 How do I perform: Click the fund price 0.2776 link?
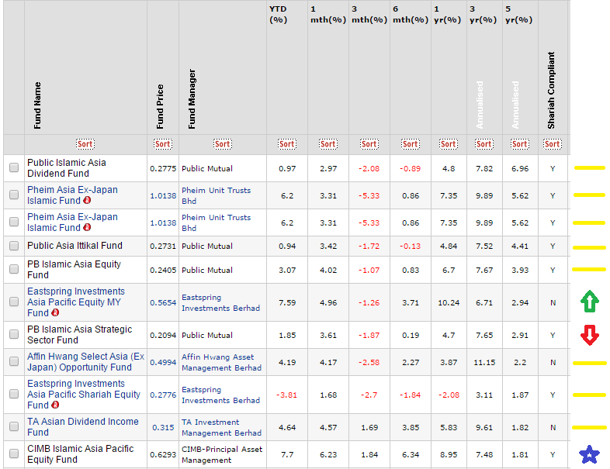(x=163, y=395)
